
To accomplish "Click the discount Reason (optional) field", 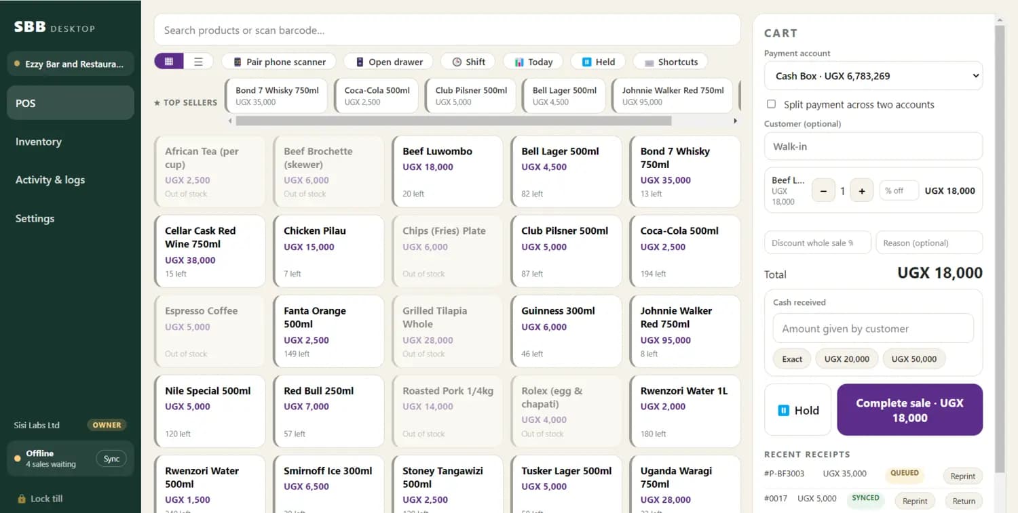I will click(929, 243).
